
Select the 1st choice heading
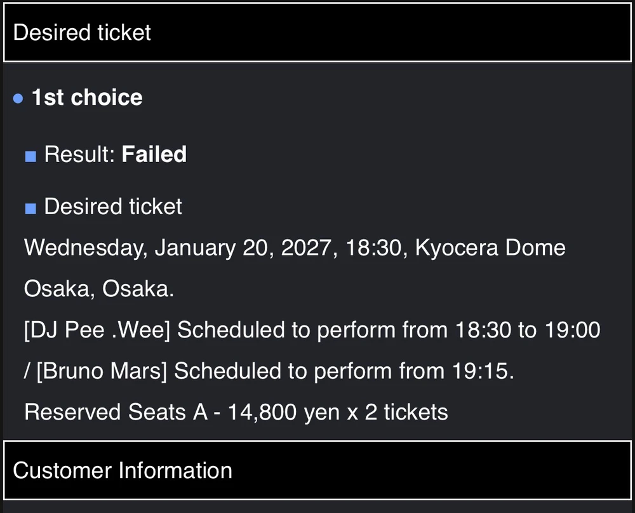click(87, 98)
